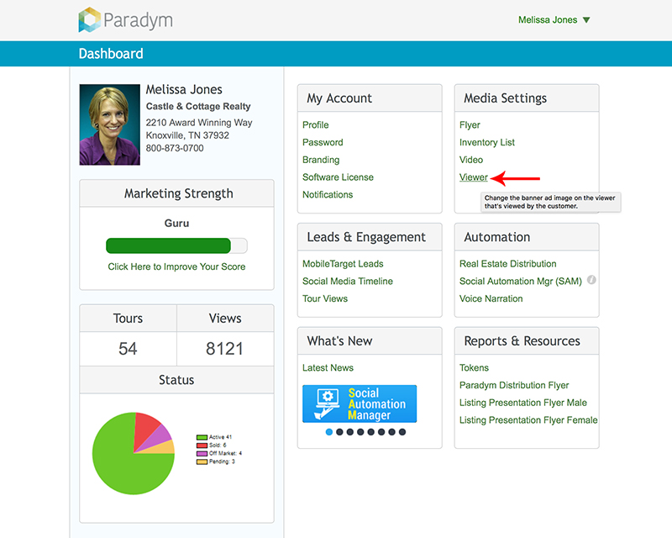
Task: Open the Profile link under My Account
Action: (316, 125)
